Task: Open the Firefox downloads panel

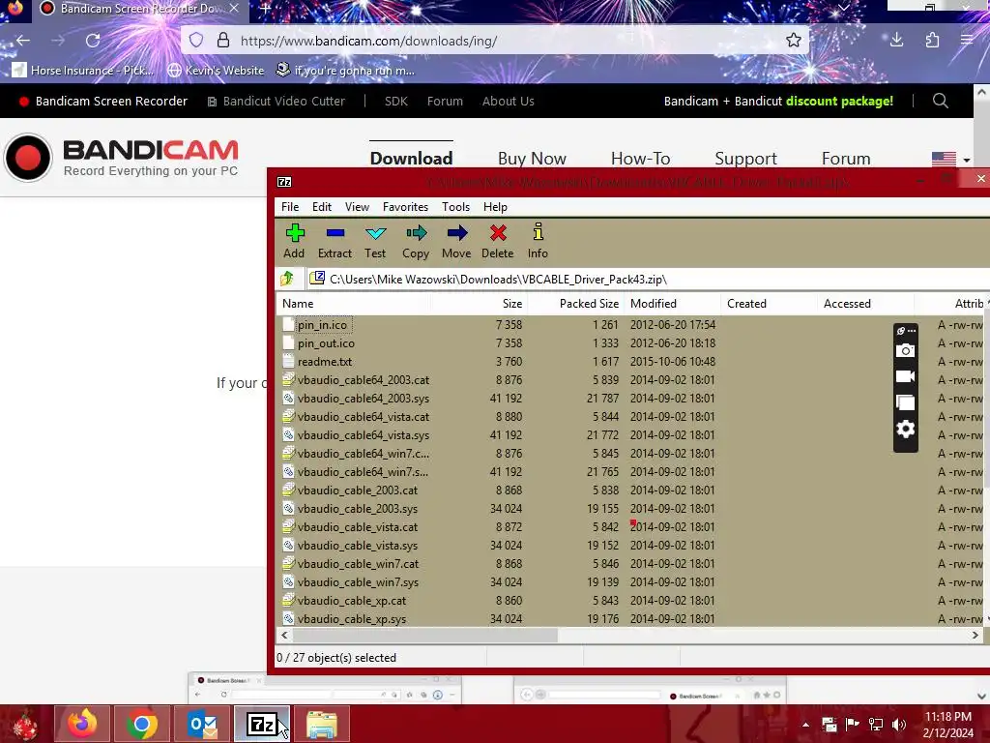Action: tap(896, 41)
